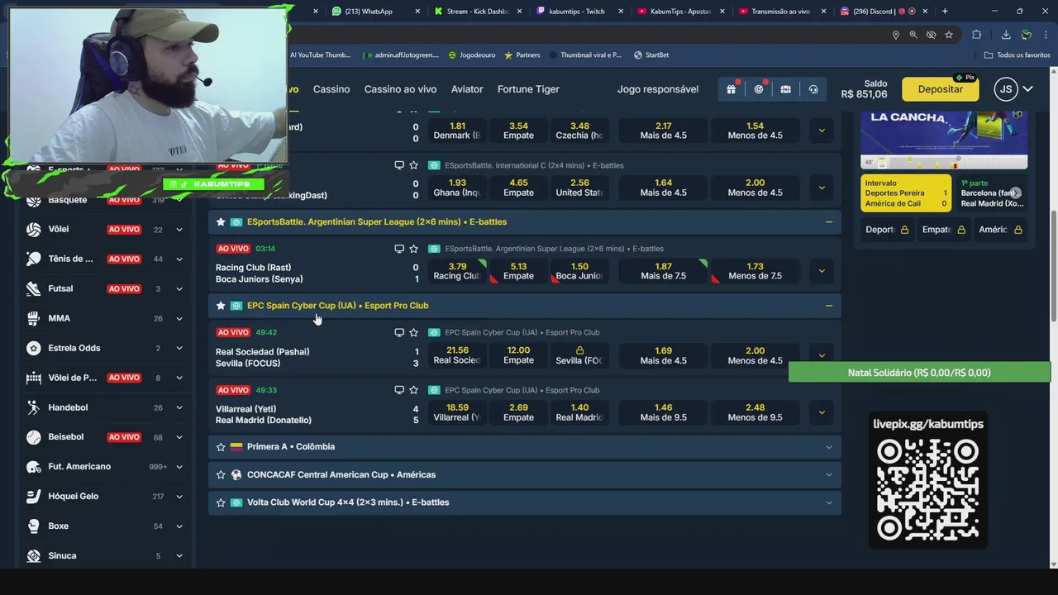Open the target missions icon in header

[759, 89]
